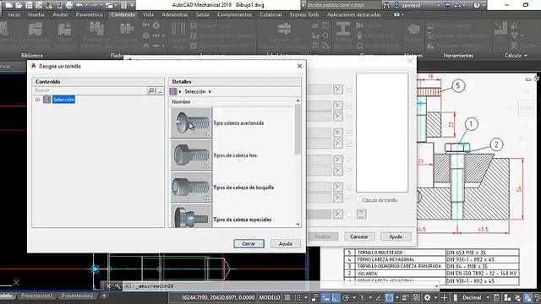Click the MODELO status bar button

[x=270, y=297]
